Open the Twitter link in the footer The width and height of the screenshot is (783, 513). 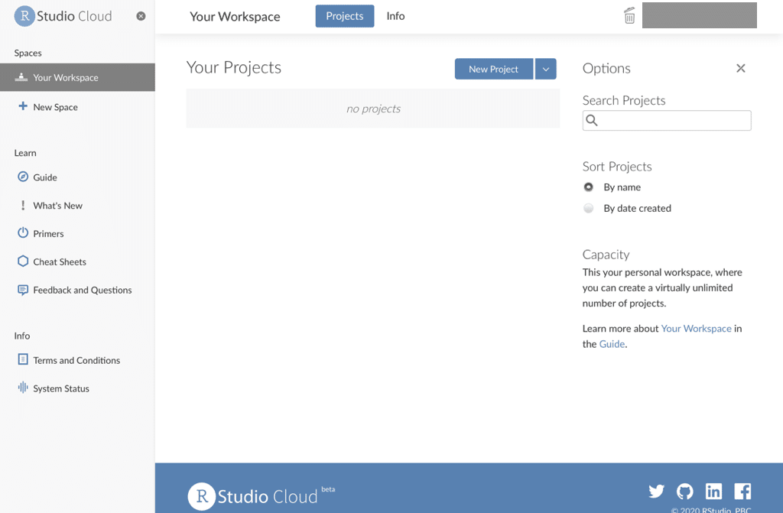[x=656, y=492]
